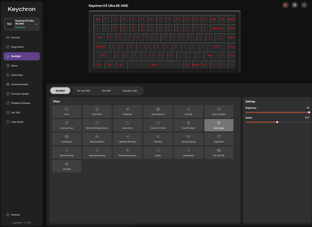Open Quick Start in the sidebar
This screenshot has height=227, width=312.
22,75
